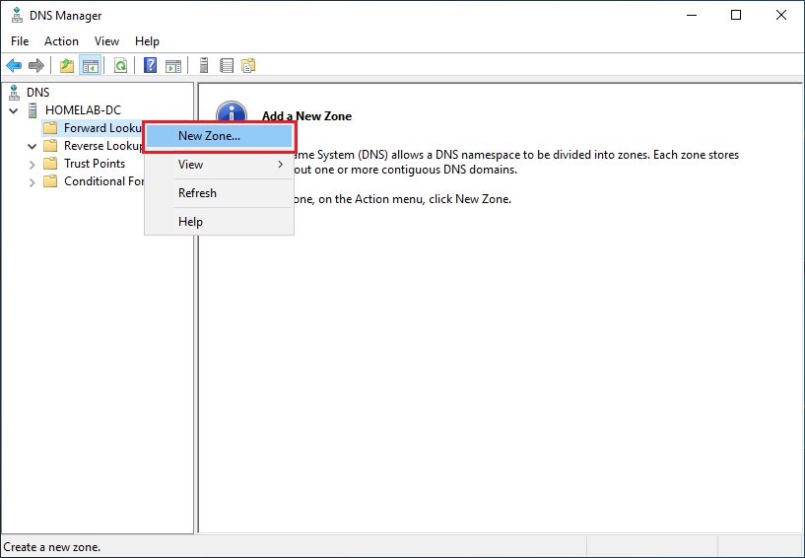Open the Action menu in menu bar
805x558 pixels.
coord(61,41)
